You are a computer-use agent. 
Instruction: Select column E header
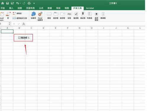(55, 28)
